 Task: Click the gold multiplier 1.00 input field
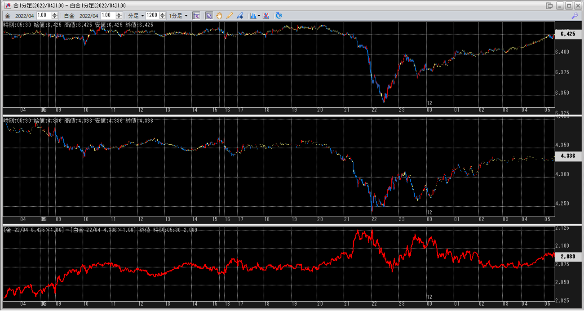(x=44, y=15)
